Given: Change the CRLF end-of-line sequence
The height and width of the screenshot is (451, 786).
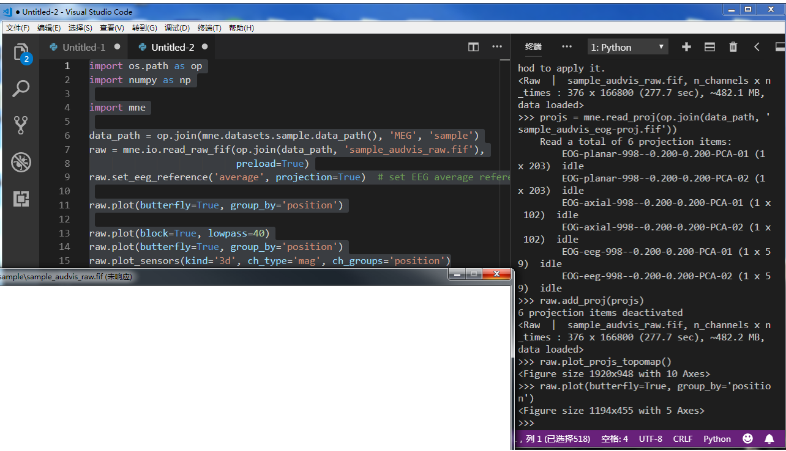Looking at the screenshot, I should click(683, 439).
